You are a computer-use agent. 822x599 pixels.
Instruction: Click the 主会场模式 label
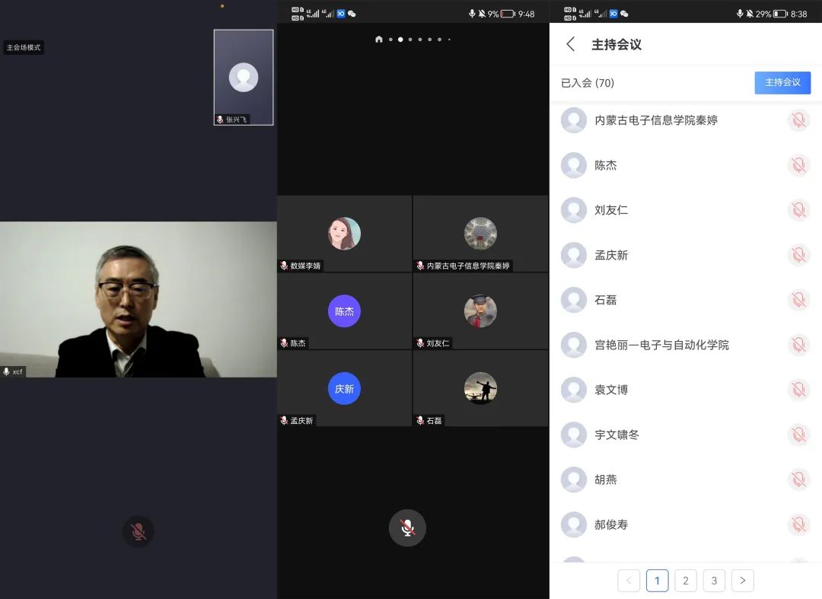[24, 47]
